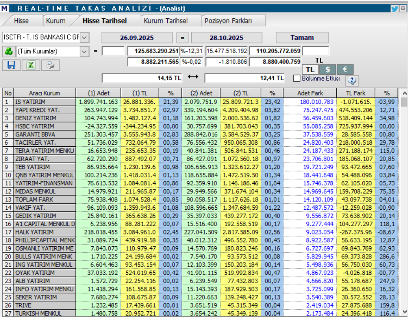This screenshot has height=317, width=408.
Task: Sort by the Adet Fark column header
Action: [309, 93]
